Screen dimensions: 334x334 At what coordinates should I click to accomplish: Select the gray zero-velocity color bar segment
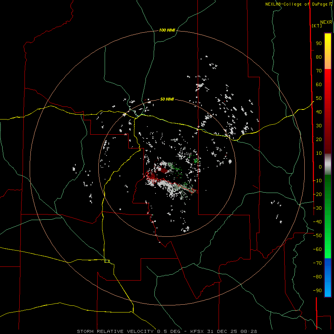point(328,164)
